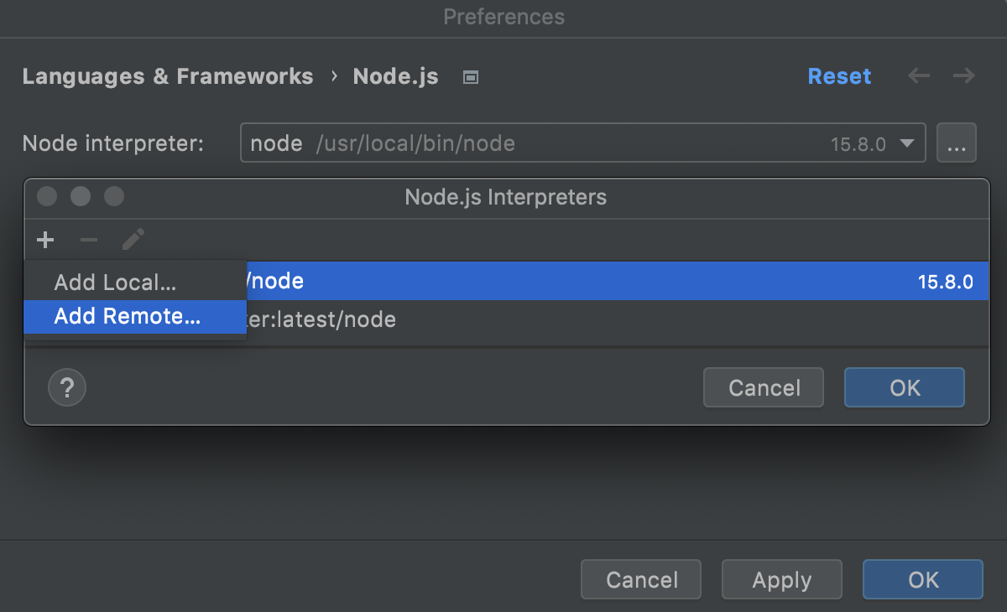This screenshot has width=1007, height=612.
Task: Open the ellipsis browse button next to interpreter
Action: [x=957, y=143]
